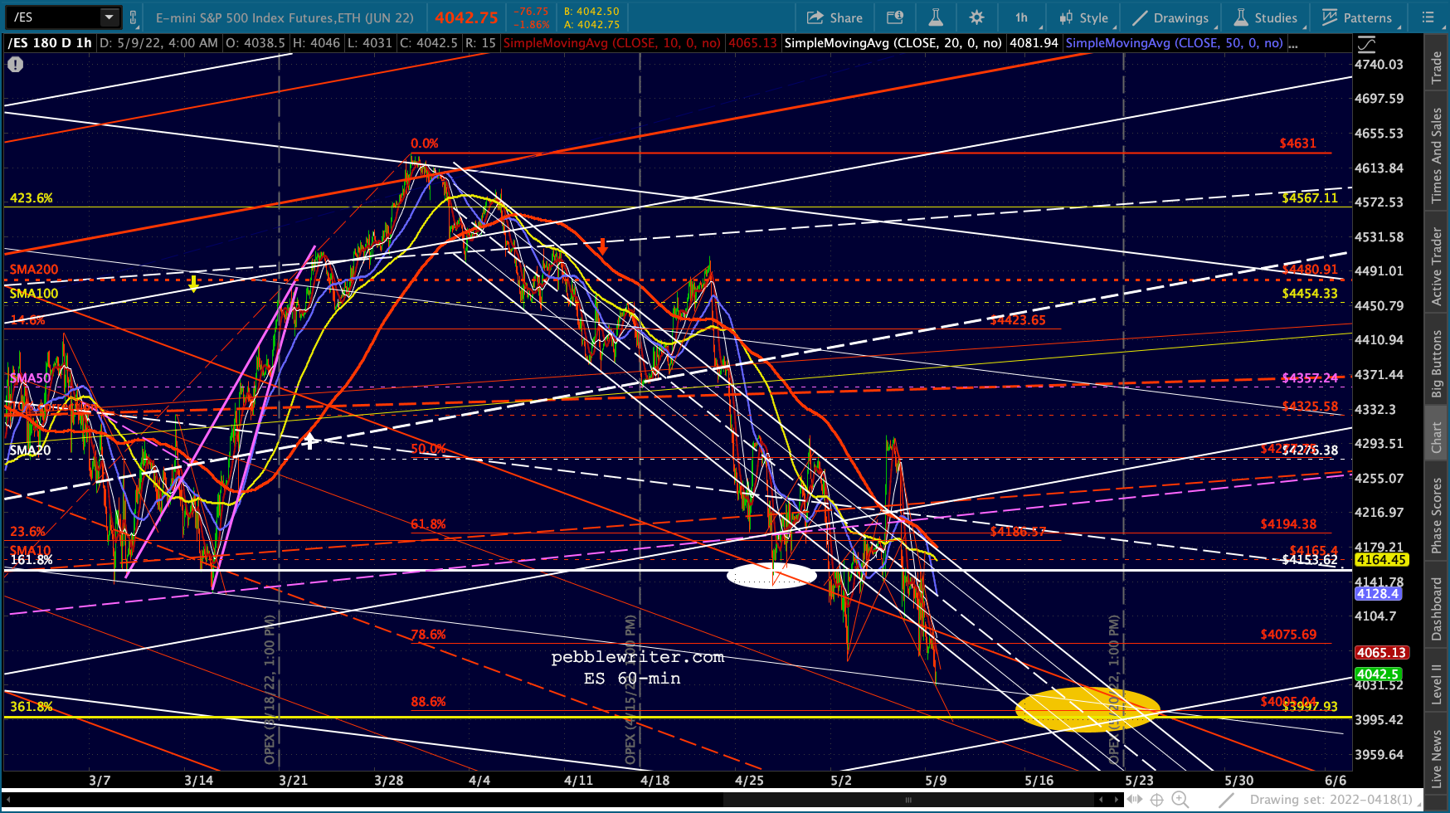
Task: Click the horizontal chart scrollbar thumb
Action: (908, 800)
